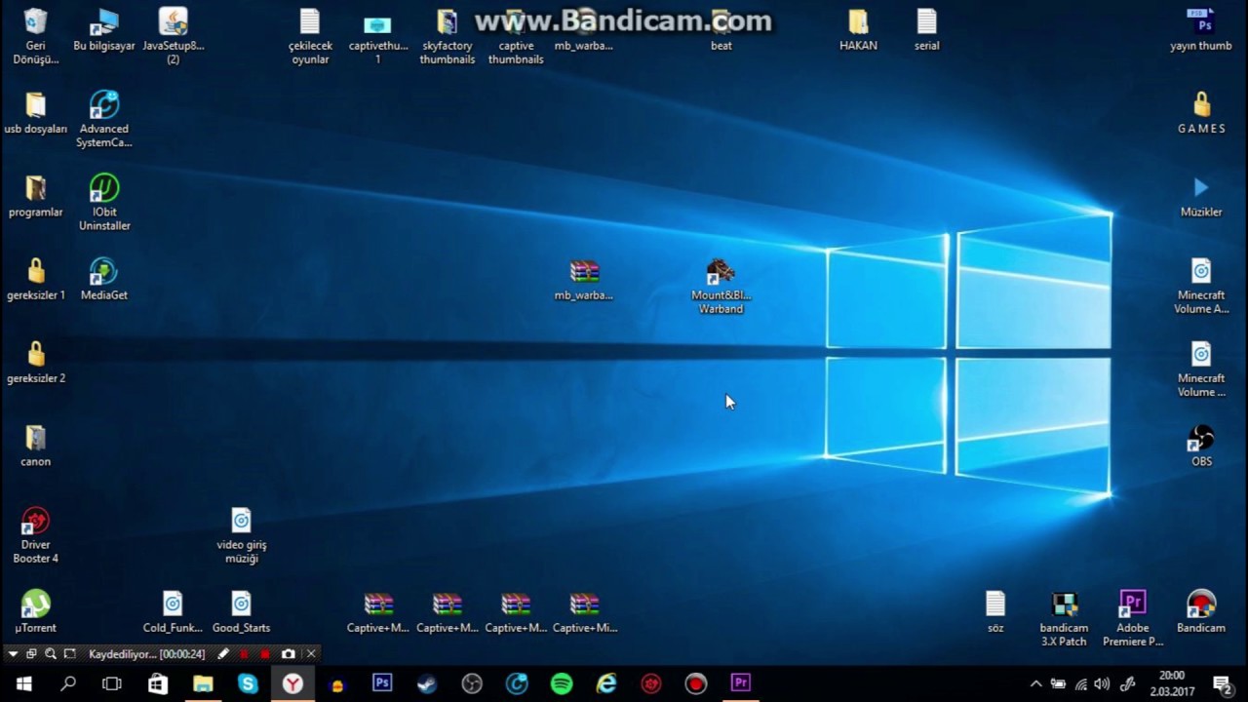Launch IObit Uninstaller
This screenshot has width=1248, height=702.
pos(104,203)
